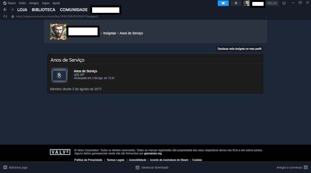Click the 400 XP text
Viewport: 311px width, 173px height.
[x=79, y=75]
